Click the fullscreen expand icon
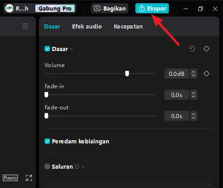 click(x=29, y=178)
